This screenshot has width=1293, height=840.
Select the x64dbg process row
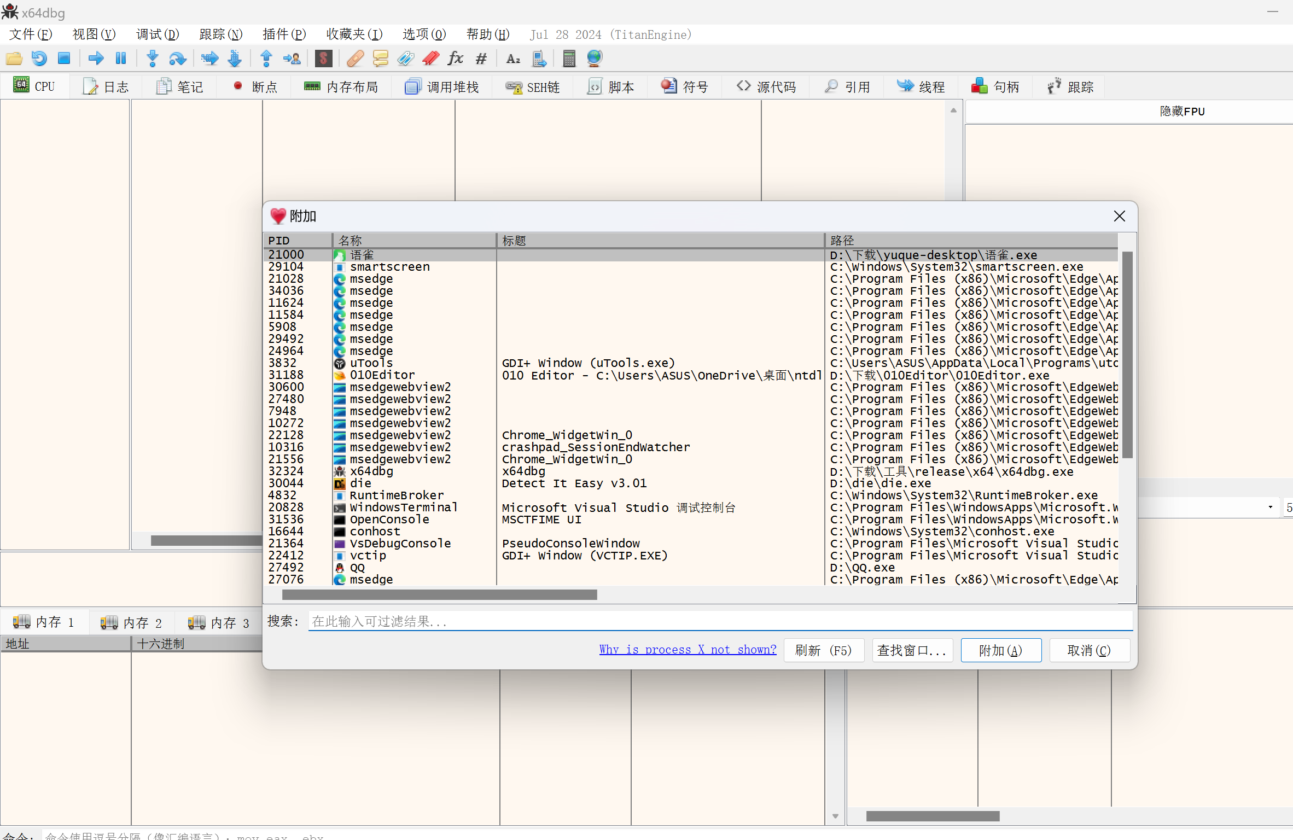(691, 471)
